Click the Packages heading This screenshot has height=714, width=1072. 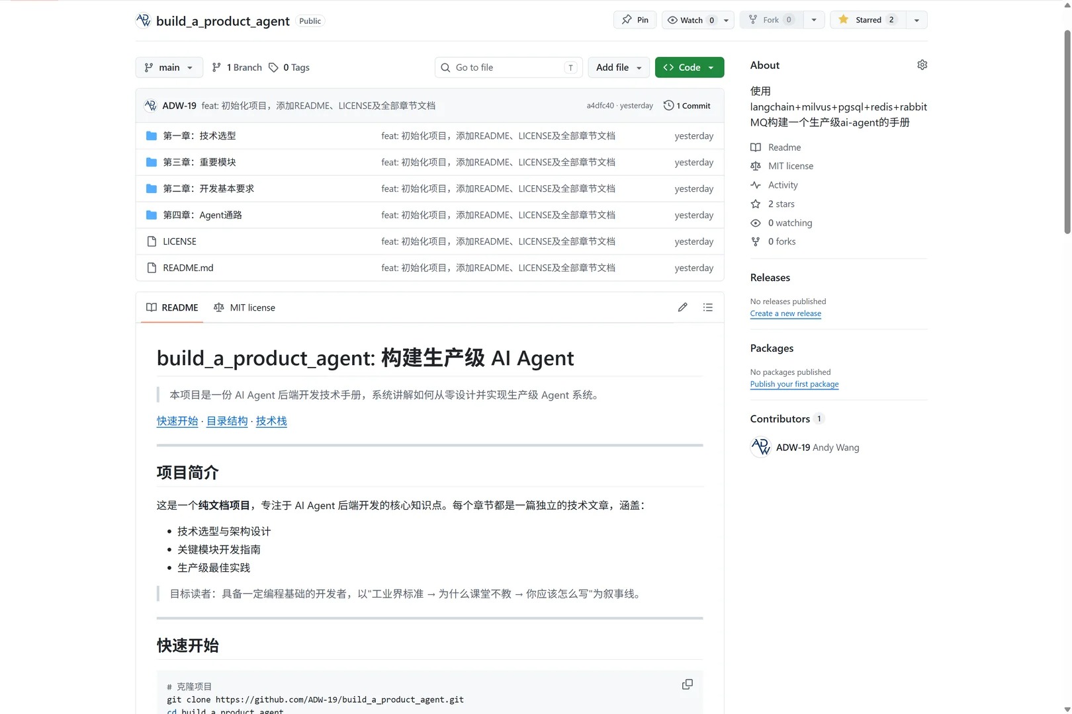[x=772, y=348]
